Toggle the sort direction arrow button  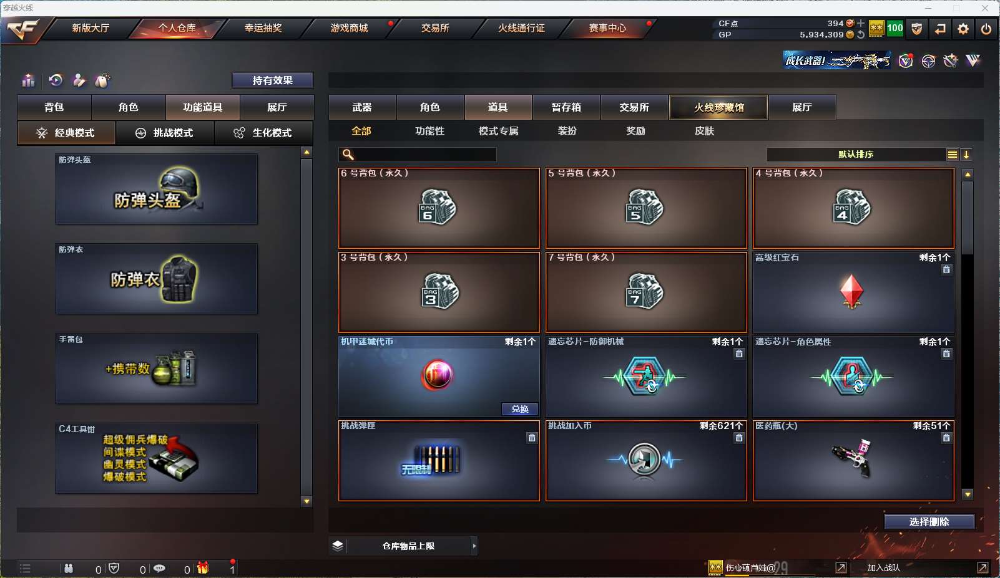pos(966,155)
